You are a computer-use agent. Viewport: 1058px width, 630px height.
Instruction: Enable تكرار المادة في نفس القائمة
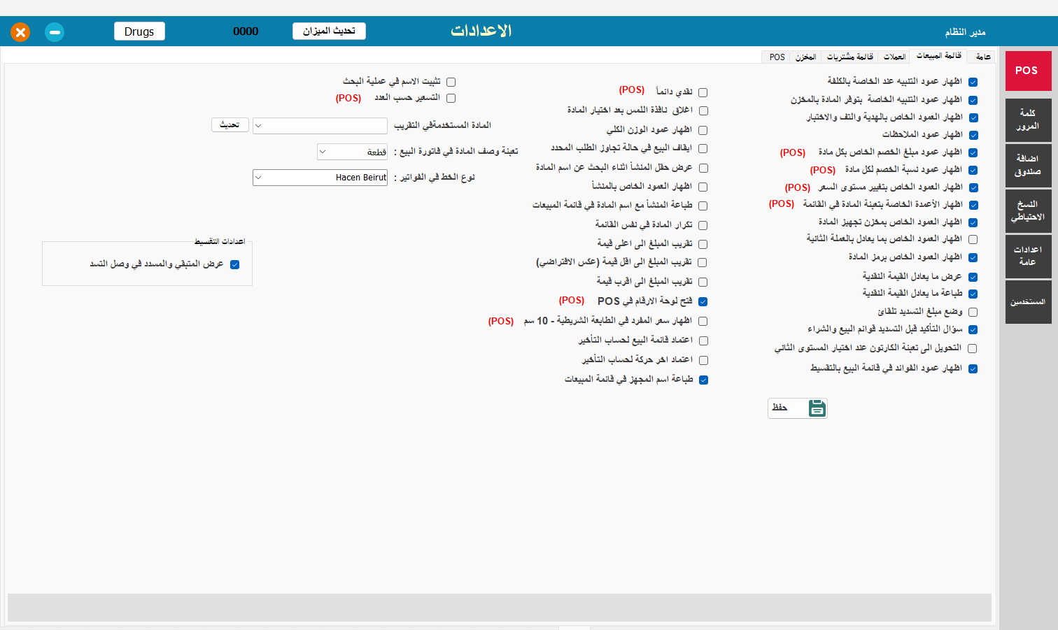703,225
